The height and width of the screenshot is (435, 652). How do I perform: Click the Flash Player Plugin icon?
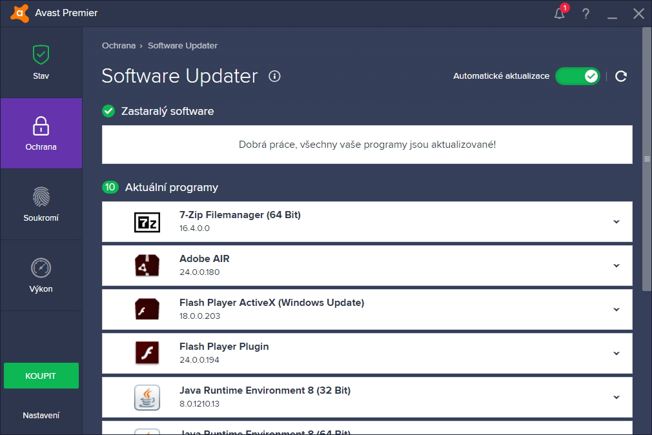tap(147, 353)
